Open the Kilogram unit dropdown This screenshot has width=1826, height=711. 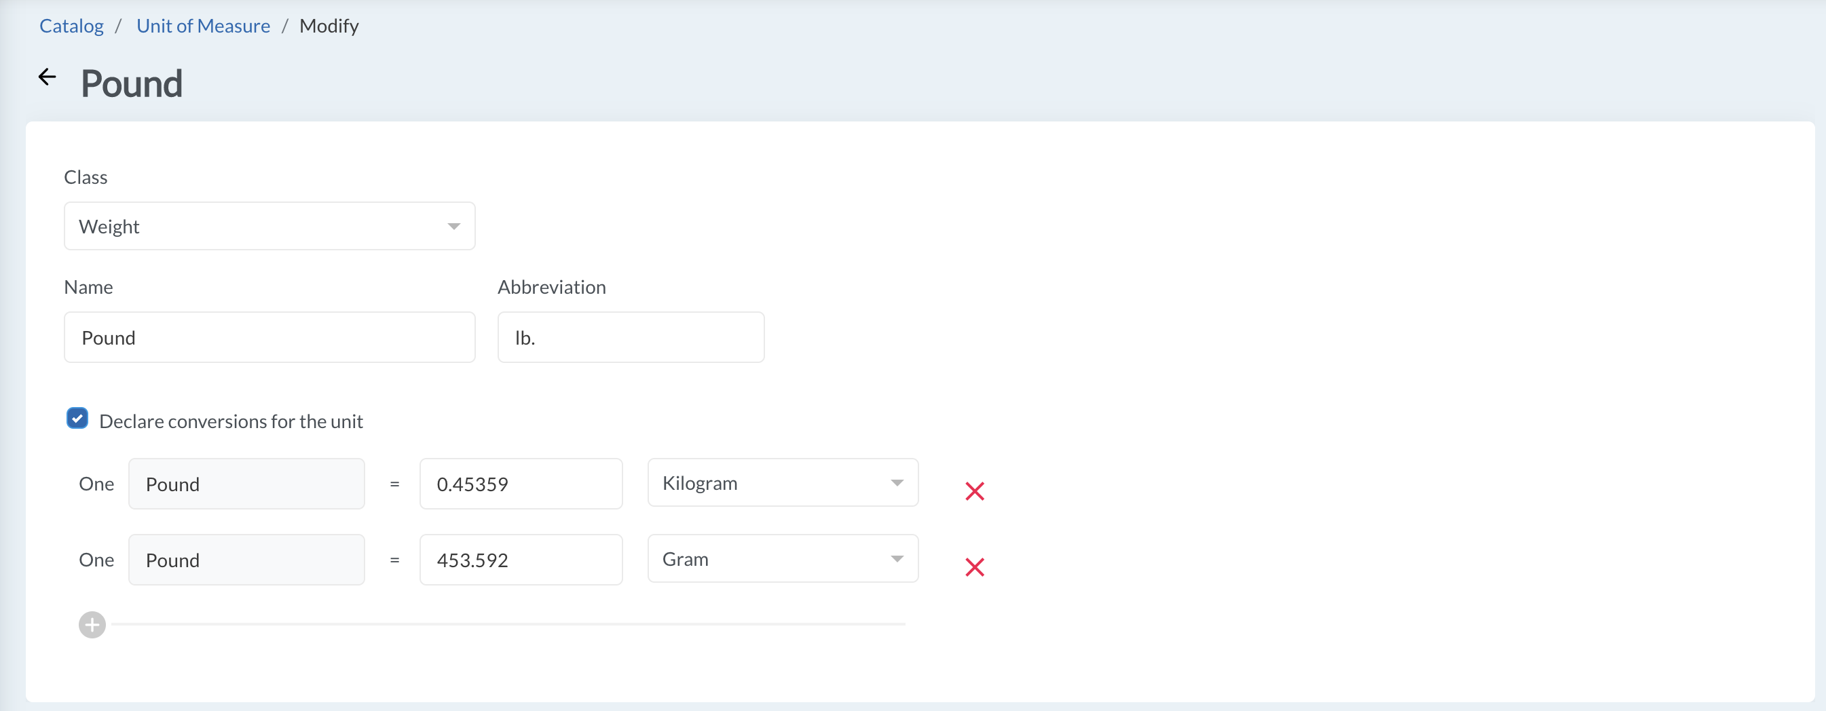[783, 482]
